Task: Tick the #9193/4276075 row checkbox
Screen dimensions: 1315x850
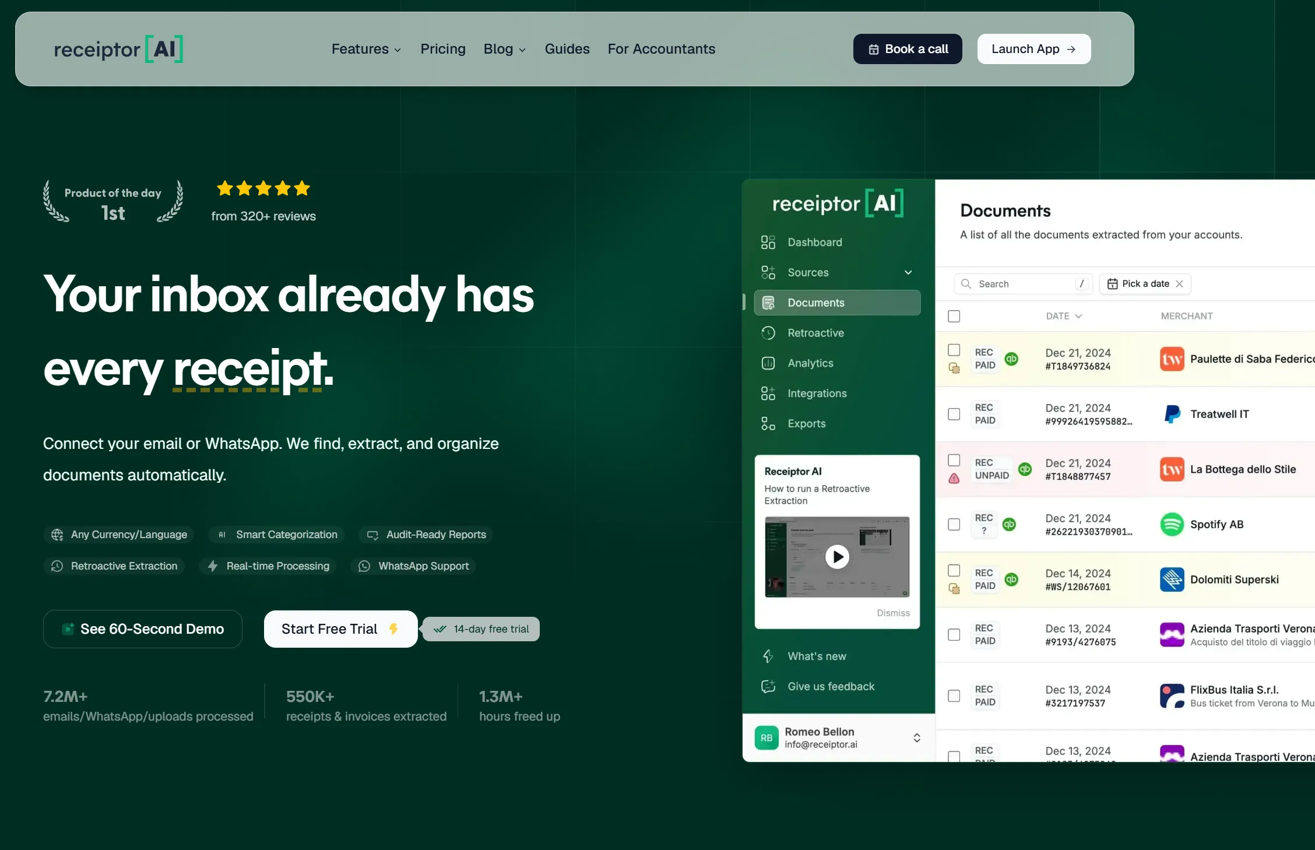Action: 954,635
